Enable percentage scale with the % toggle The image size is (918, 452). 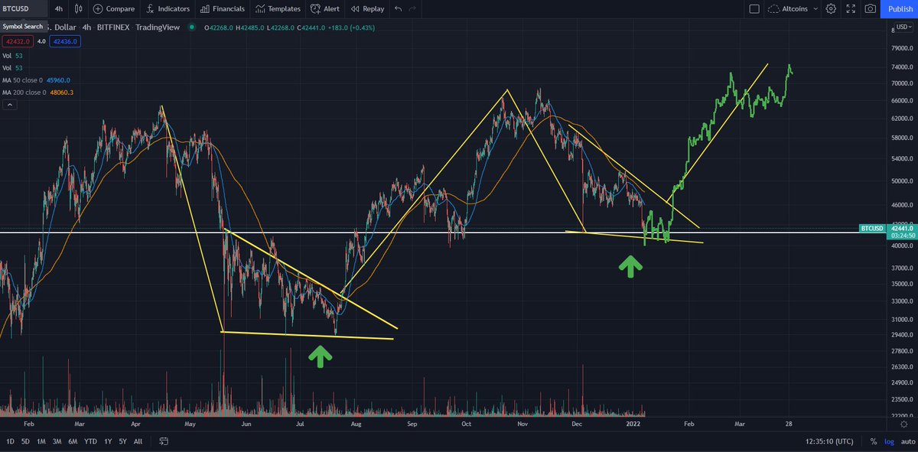[x=872, y=441]
